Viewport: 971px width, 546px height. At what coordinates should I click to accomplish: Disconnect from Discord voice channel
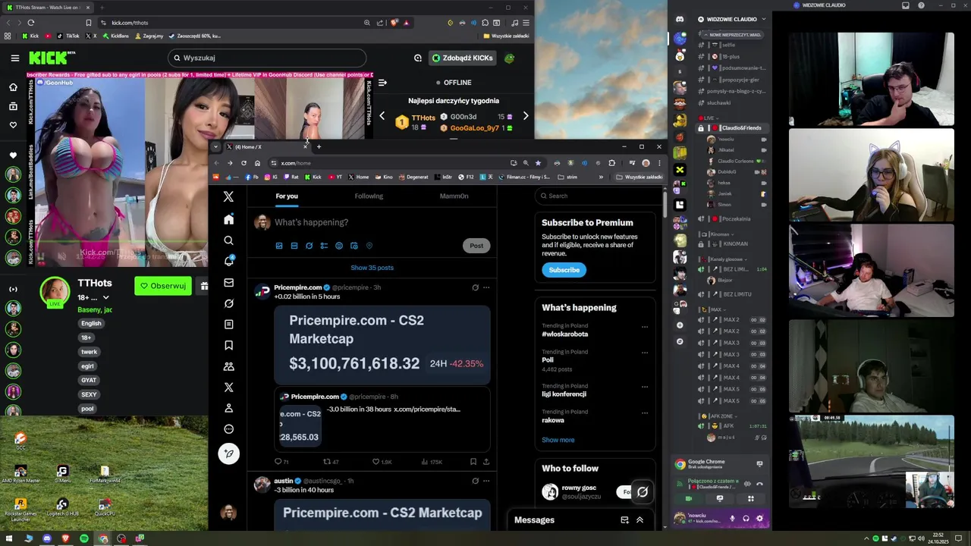click(760, 483)
